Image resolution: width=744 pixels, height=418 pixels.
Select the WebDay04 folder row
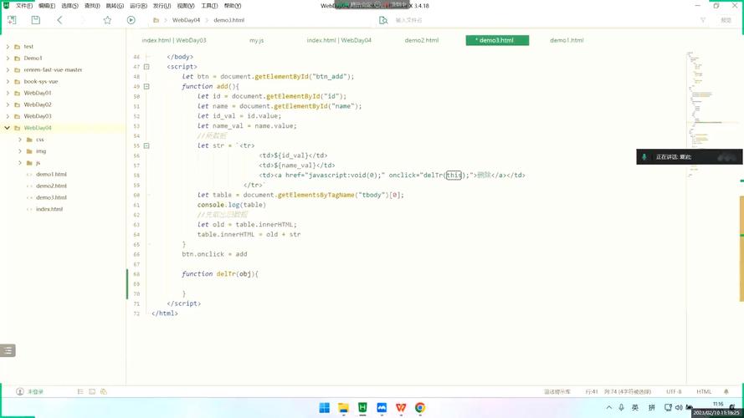63,128
